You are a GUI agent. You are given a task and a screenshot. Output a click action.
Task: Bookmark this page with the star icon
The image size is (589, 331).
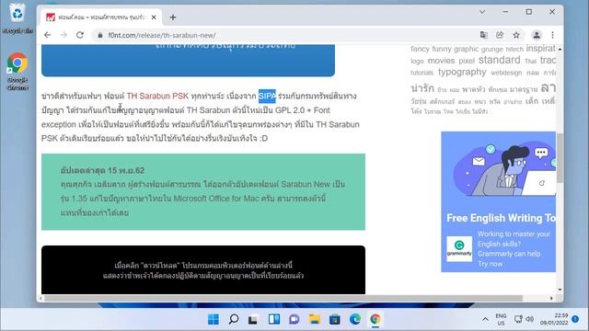pyautogui.click(x=516, y=35)
